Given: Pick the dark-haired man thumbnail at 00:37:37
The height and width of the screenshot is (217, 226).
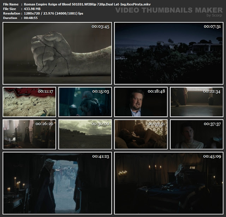Looking at the screenshot, I should pos(197,134).
